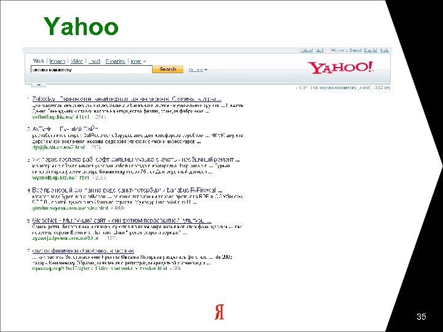
Task: Switch to the Images search tab
Action: [57, 61]
